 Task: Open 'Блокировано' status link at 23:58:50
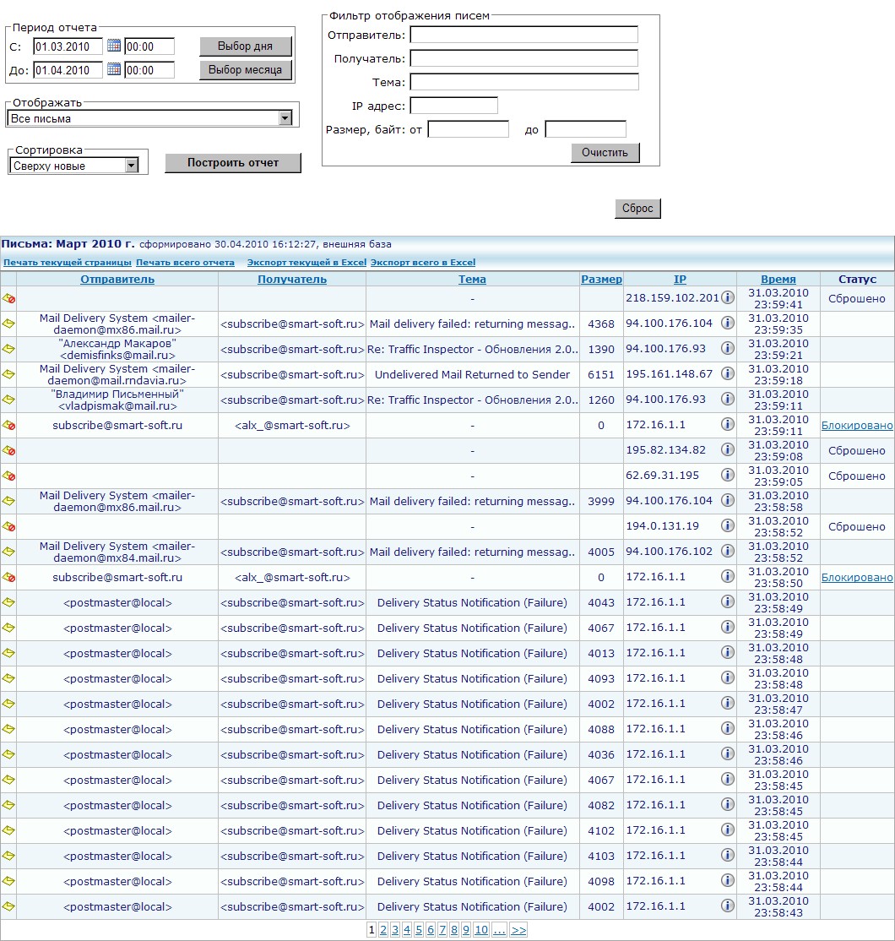coord(857,577)
